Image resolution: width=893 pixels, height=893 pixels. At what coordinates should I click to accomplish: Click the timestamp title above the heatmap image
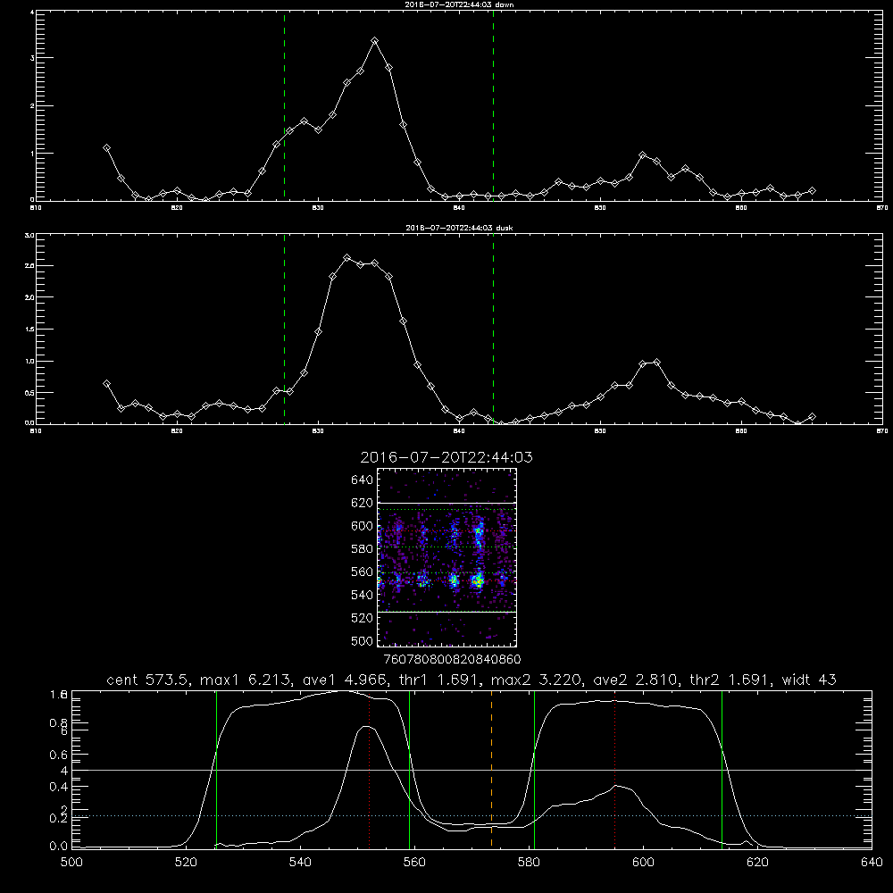446,457
